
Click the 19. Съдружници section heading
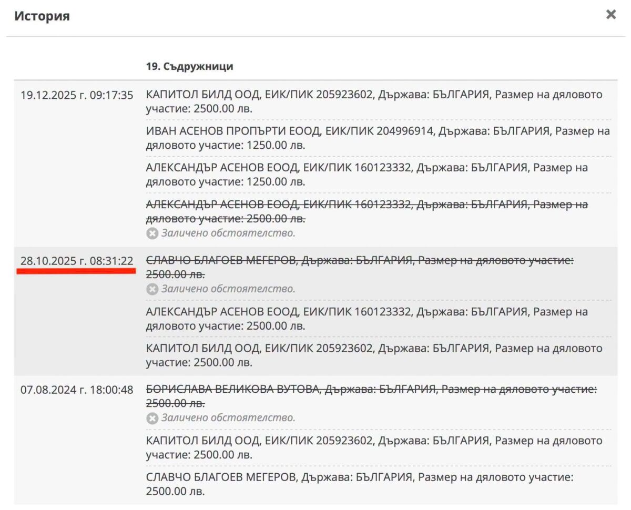190,67
